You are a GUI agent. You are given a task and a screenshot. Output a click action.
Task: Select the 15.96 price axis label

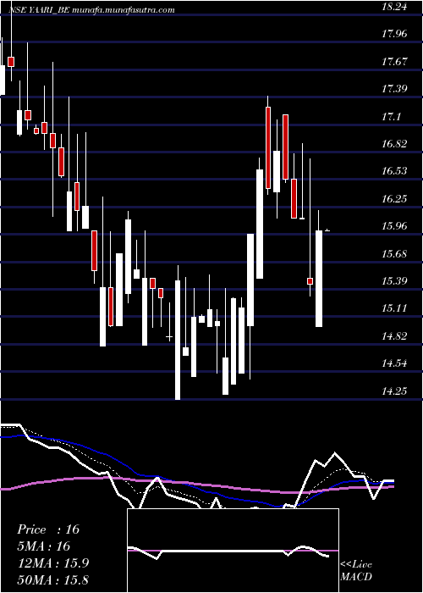point(394,226)
